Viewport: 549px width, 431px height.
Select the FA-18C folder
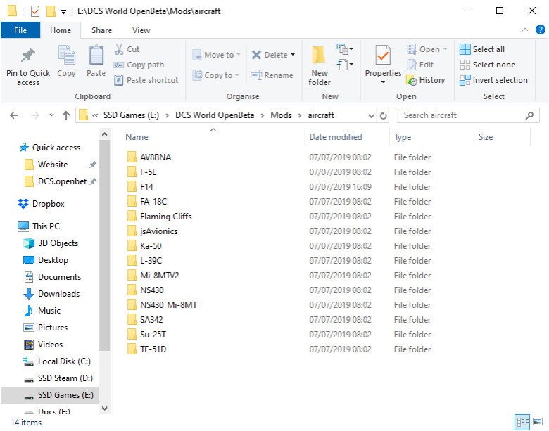(153, 202)
